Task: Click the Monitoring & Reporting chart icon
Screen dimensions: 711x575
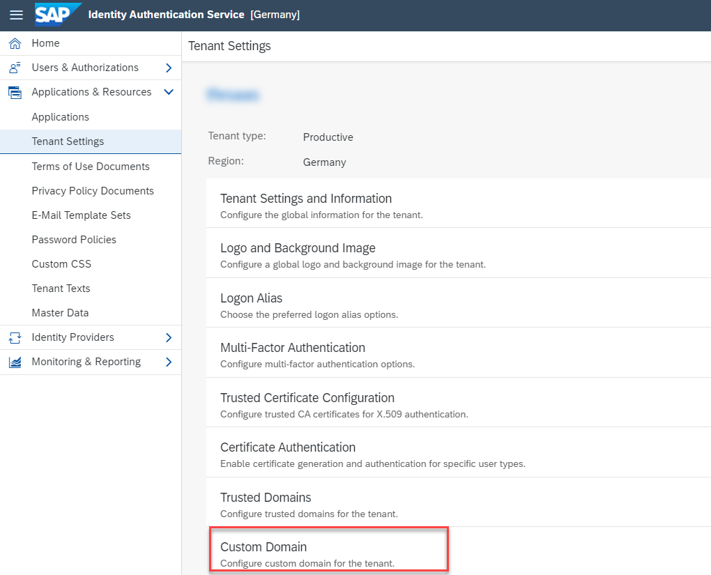Action: [x=15, y=362]
